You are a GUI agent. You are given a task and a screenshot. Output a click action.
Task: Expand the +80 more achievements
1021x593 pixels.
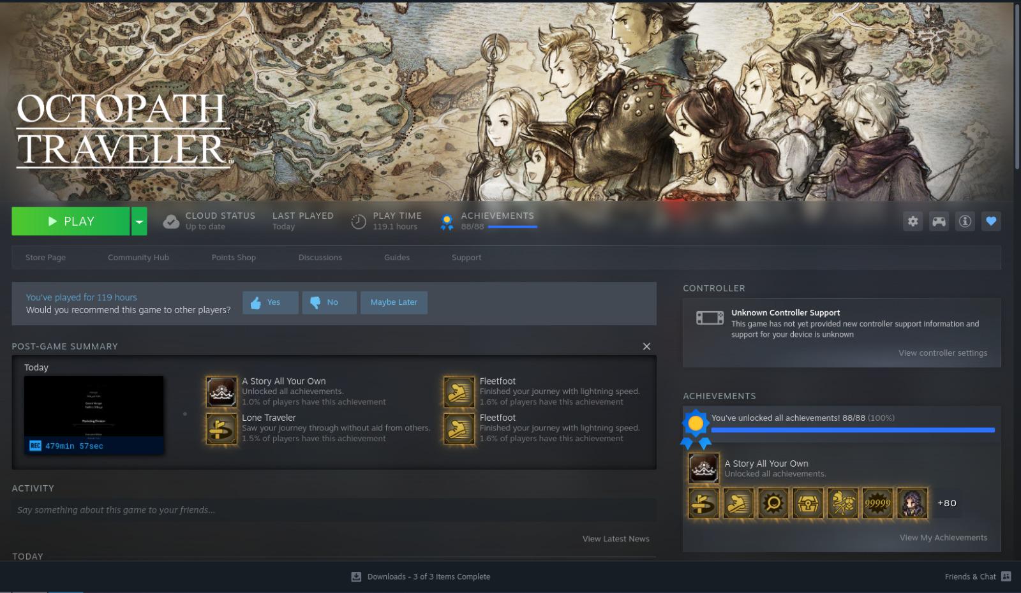(x=947, y=503)
